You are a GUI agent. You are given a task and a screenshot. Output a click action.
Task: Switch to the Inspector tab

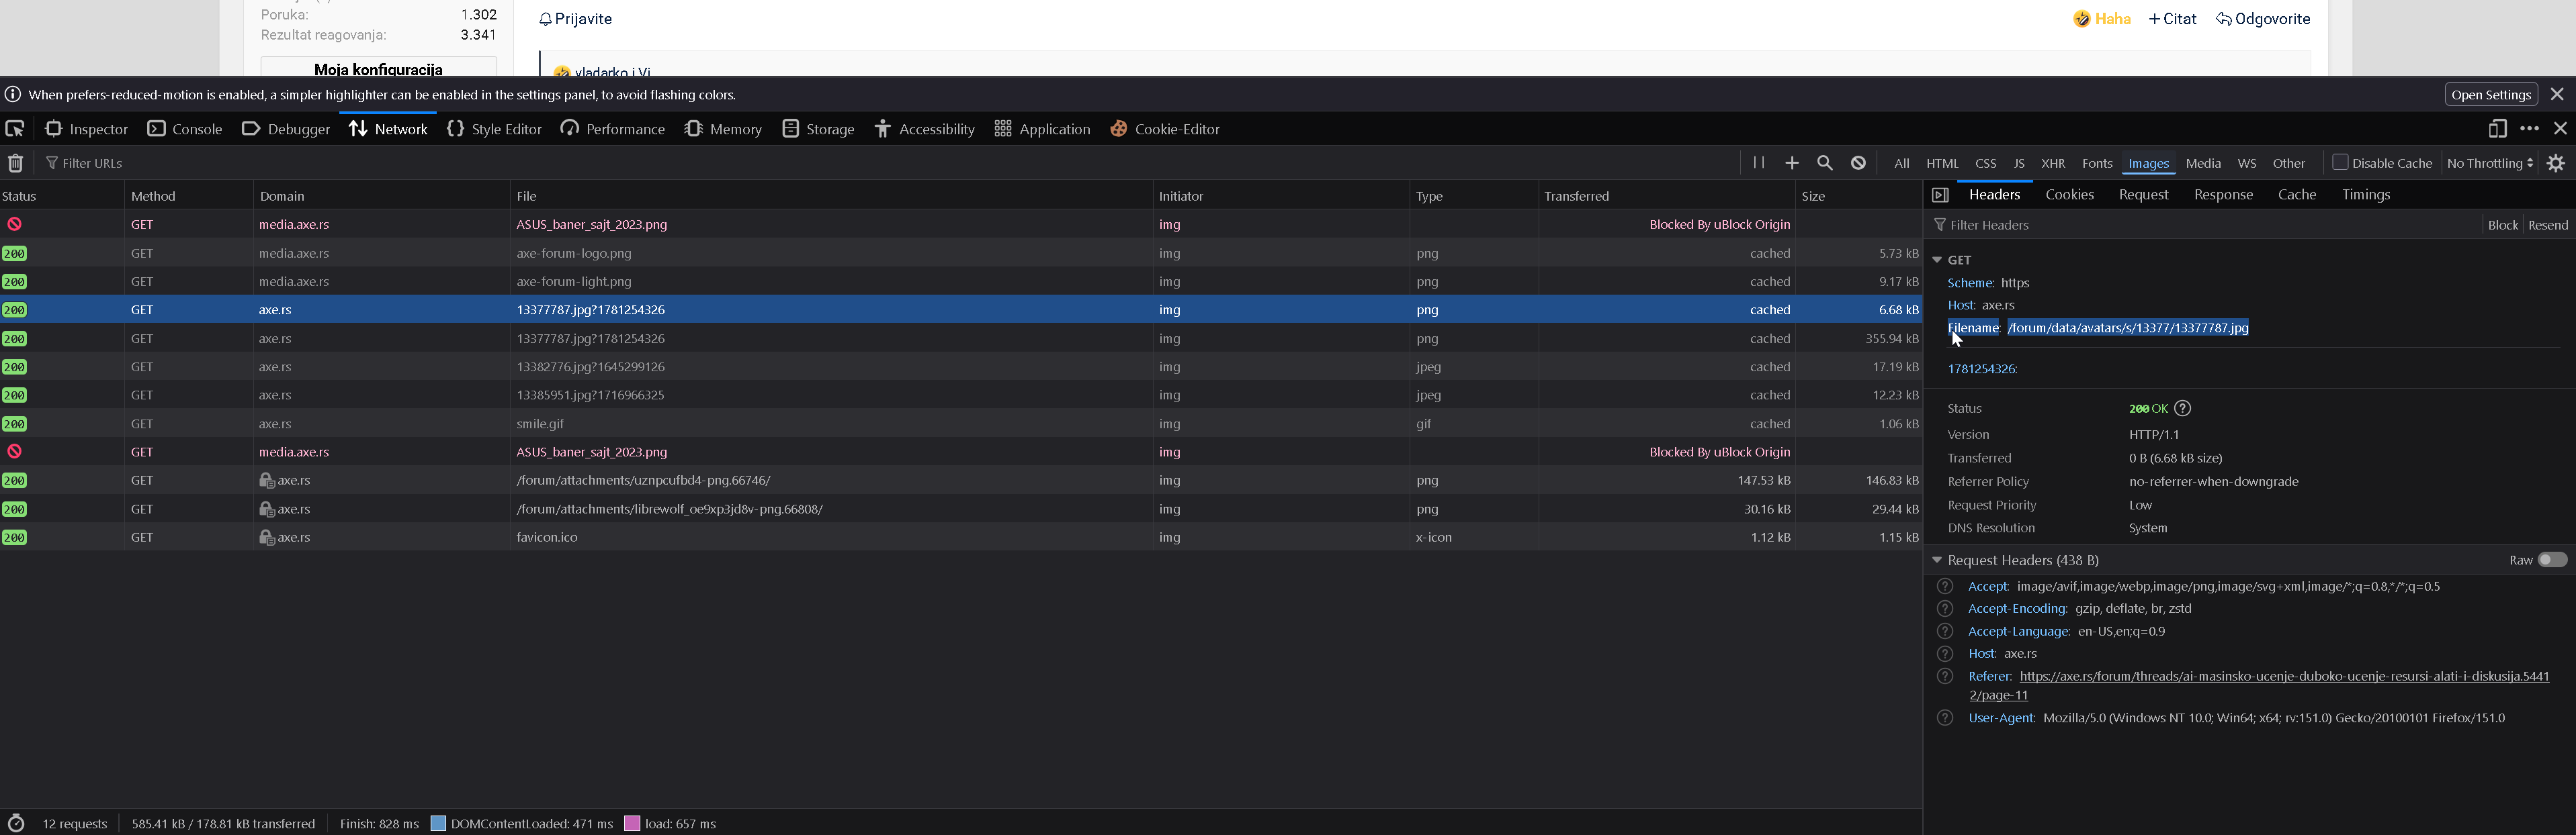pos(86,129)
